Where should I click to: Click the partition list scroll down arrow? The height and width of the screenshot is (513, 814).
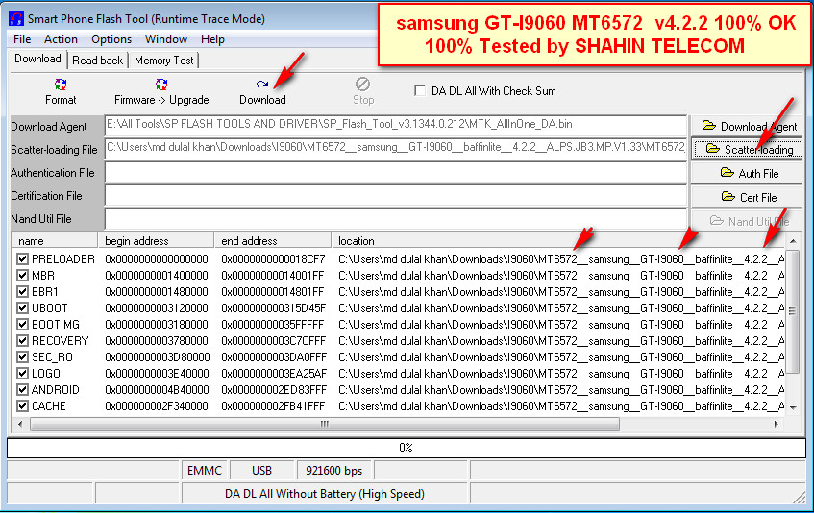(x=793, y=408)
